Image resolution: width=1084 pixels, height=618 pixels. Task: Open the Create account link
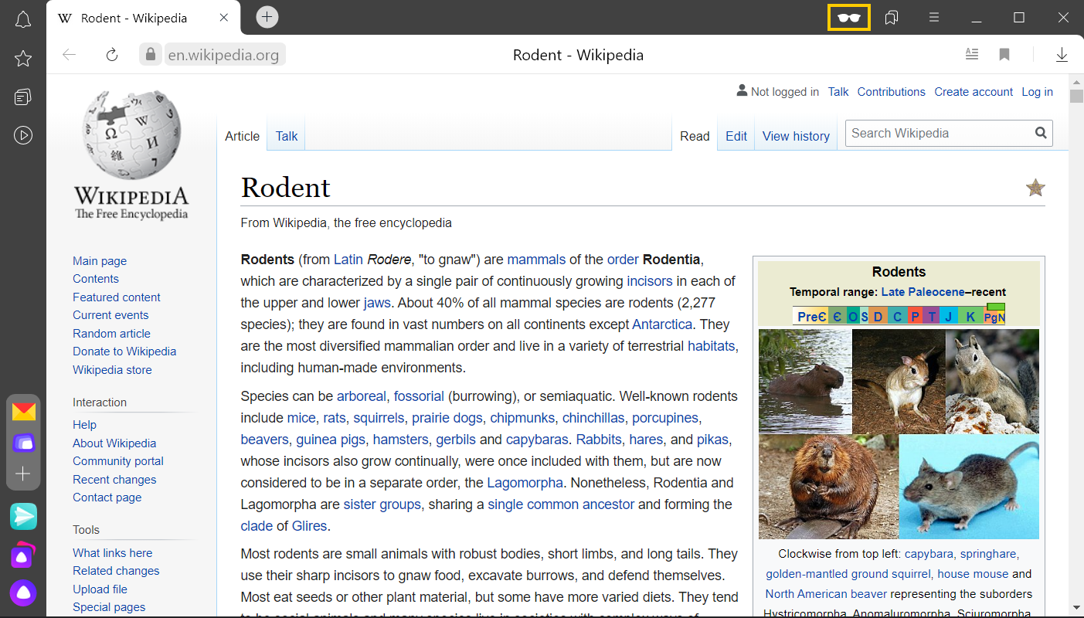pos(974,92)
